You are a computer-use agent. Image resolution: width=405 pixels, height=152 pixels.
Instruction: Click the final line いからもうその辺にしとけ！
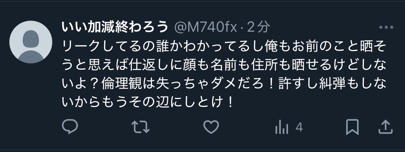[x=148, y=102]
